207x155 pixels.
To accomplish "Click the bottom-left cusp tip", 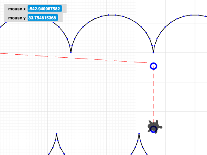I will pos(56,133).
